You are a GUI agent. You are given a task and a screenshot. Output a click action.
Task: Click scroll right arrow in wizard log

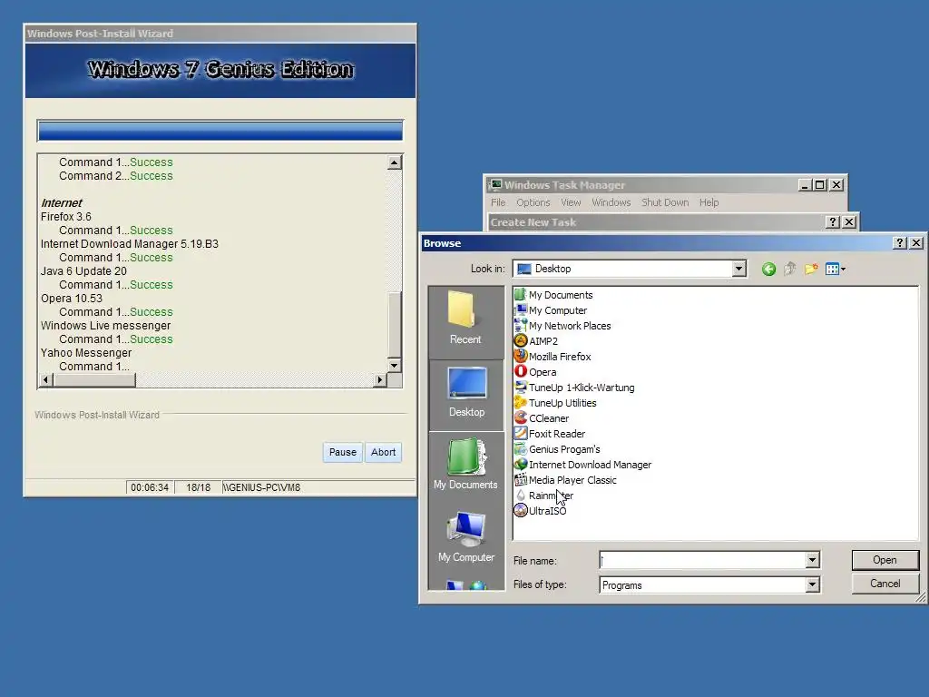(380, 380)
